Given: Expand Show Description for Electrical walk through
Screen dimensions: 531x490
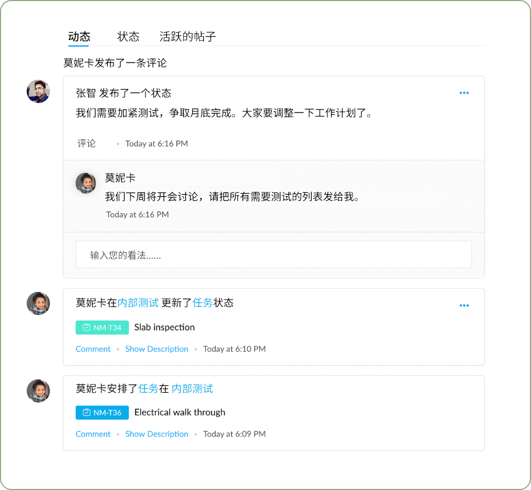Looking at the screenshot, I should point(156,434).
